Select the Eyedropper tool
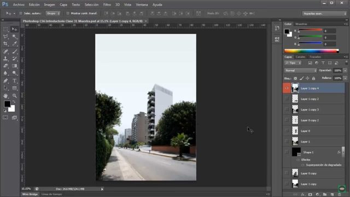This screenshot has height=197, width=350. coord(15,44)
